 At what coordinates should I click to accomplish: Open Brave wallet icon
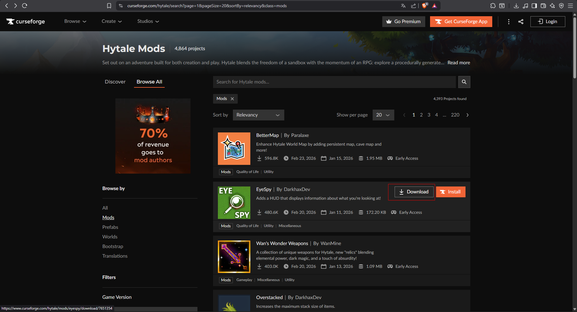pos(543,6)
